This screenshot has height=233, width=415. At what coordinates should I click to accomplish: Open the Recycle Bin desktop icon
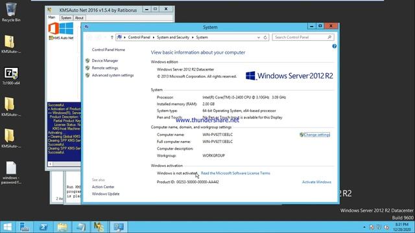pos(11,12)
